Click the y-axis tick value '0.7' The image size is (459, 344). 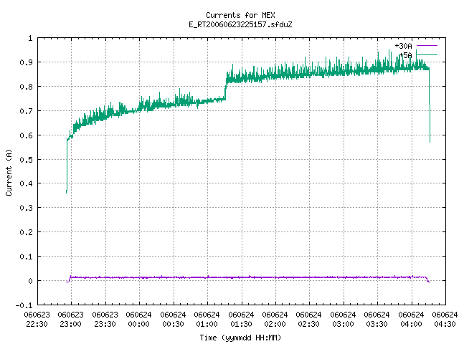click(x=26, y=111)
